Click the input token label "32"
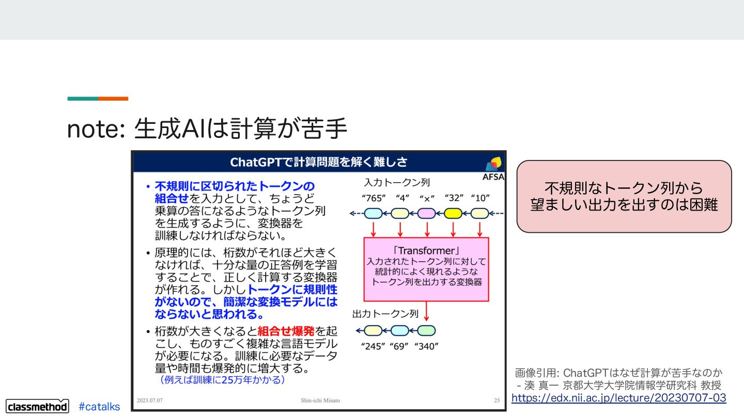The height and width of the screenshot is (418, 744). coord(454,198)
